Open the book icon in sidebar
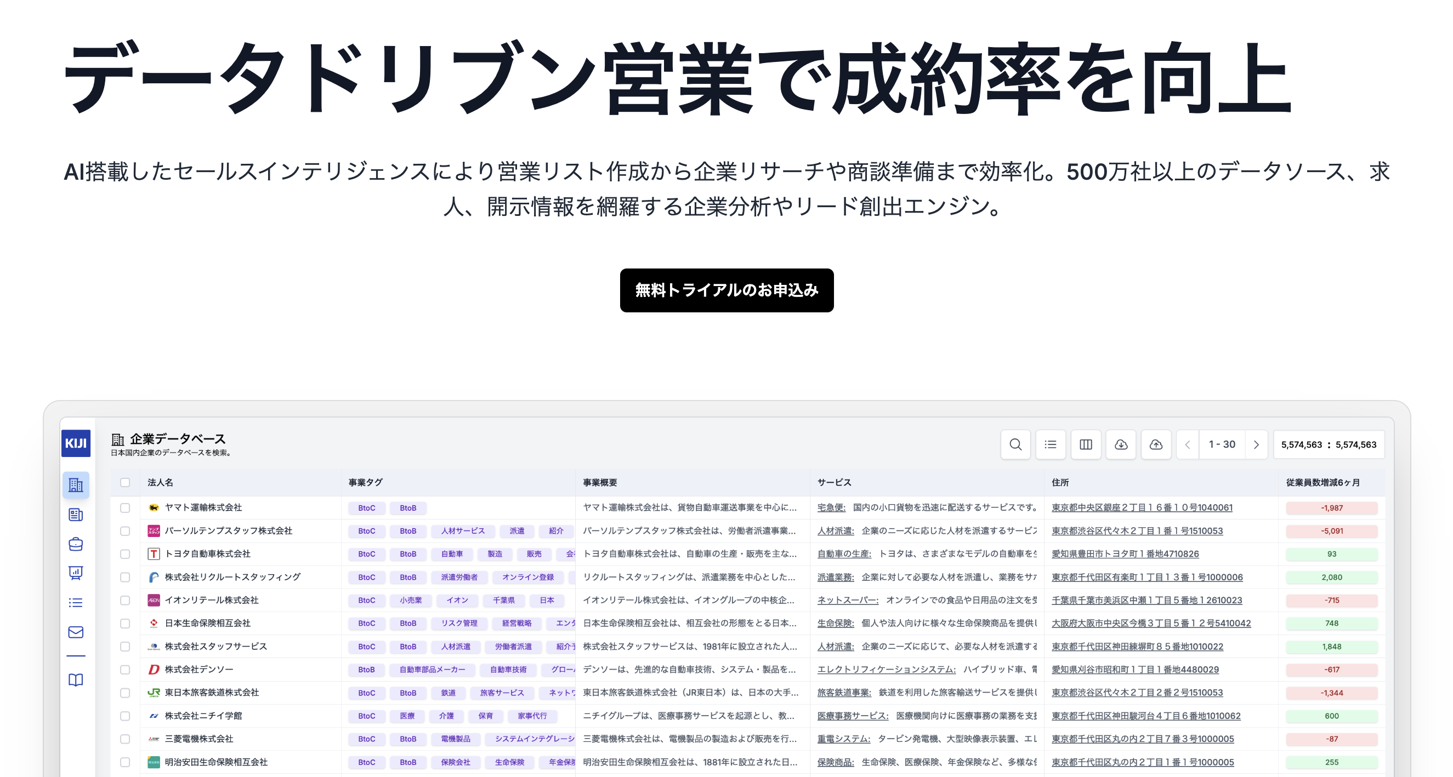Screen dimensions: 1453x777 [76, 680]
